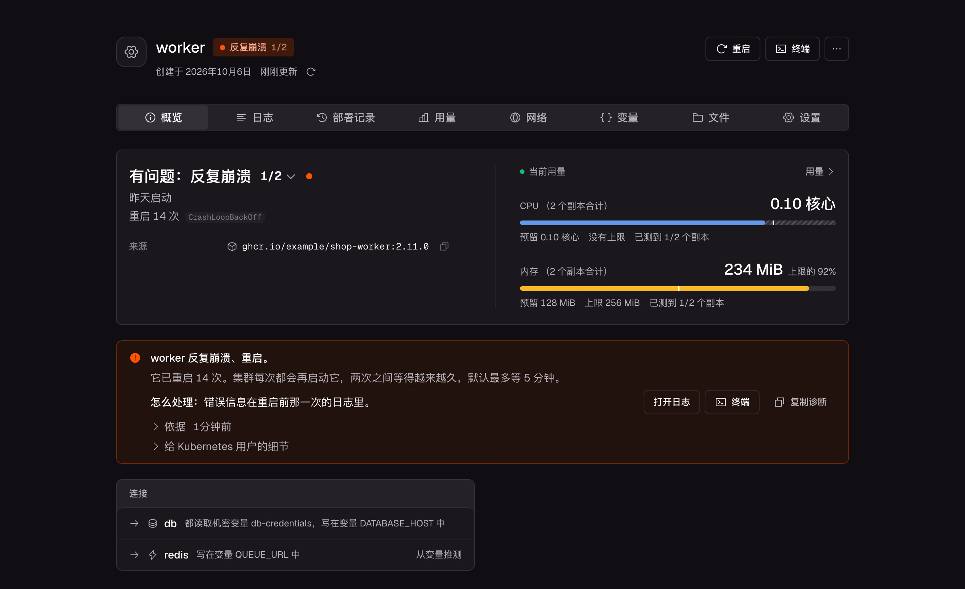The height and width of the screenshot is (589, 965).
Task: Open the 用量 link with arrow
Action: [820, 172]
